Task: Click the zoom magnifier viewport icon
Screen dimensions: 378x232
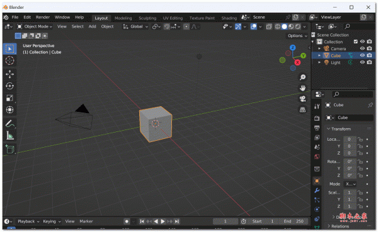Action: click(302, 77)
